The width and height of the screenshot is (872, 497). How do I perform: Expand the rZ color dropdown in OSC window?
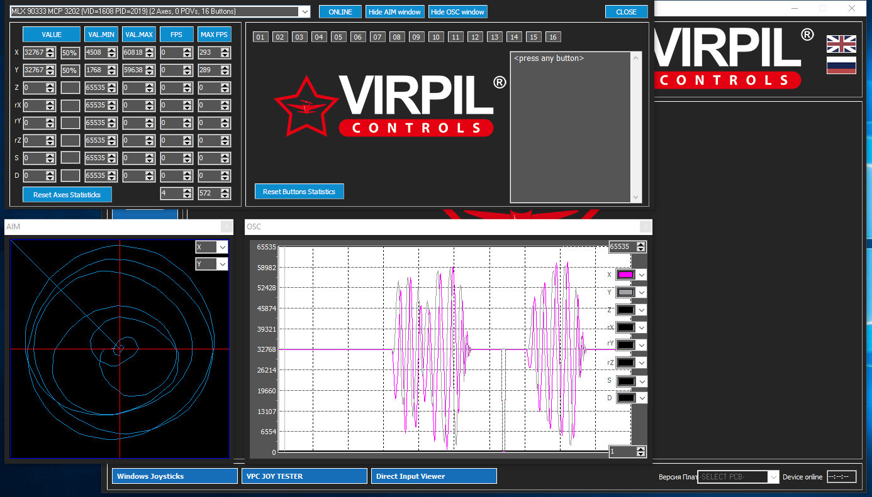point(642,363)
